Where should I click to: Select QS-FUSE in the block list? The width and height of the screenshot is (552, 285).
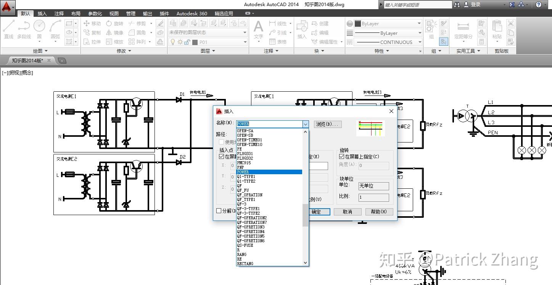269,245
